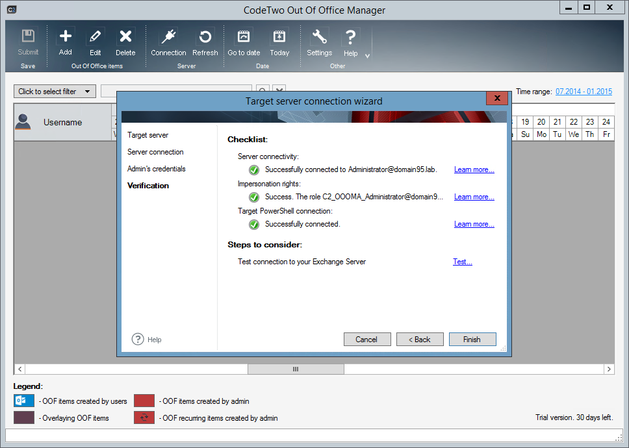Click green check icon for Target PowerShell connection
Viewport: 629px width, 448px height.
coord(254,225)
